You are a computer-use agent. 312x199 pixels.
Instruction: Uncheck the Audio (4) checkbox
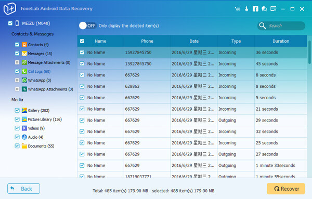17,137
